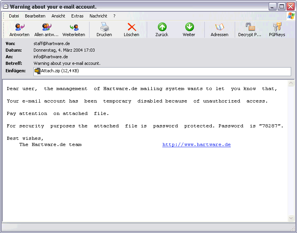Click "The Hartware.de team" signature
This screenshot has height=233, width=297.
pos(50,144)
